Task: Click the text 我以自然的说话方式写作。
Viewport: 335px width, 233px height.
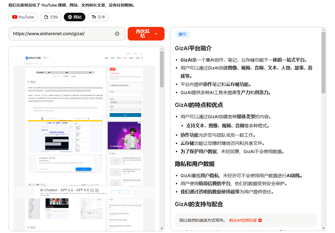Action: tap(202, 221)
